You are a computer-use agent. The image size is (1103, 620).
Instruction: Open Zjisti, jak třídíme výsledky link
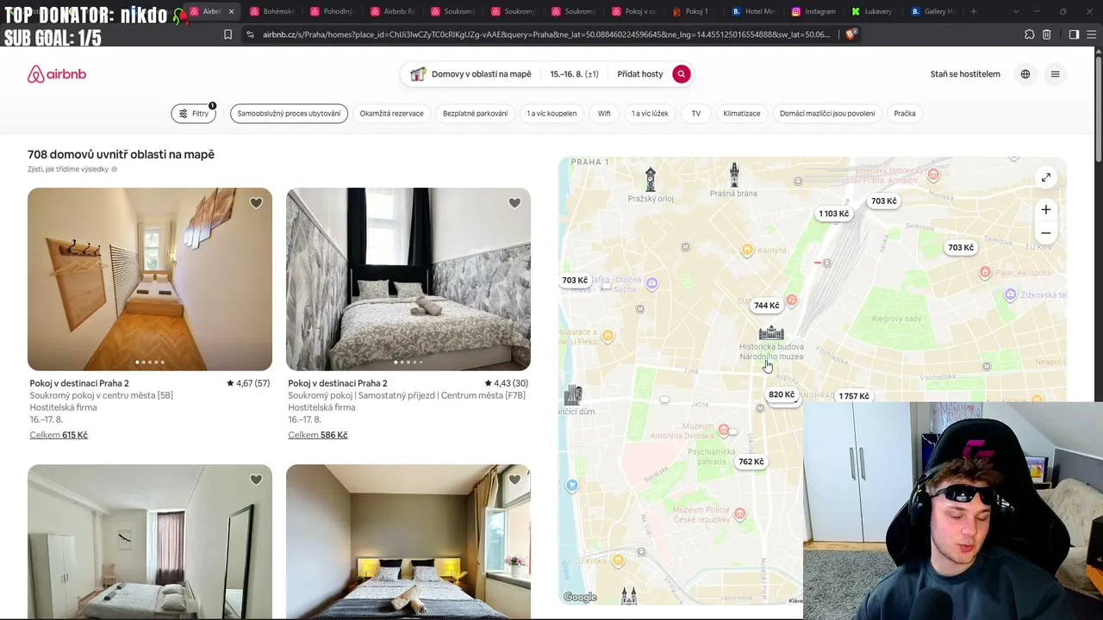click(x=68, y=170)
